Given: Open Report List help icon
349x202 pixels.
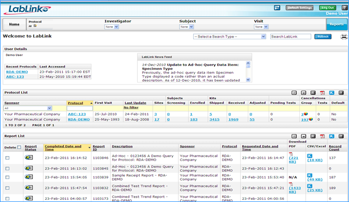Looking at the screenshot, I should (341, 136).
